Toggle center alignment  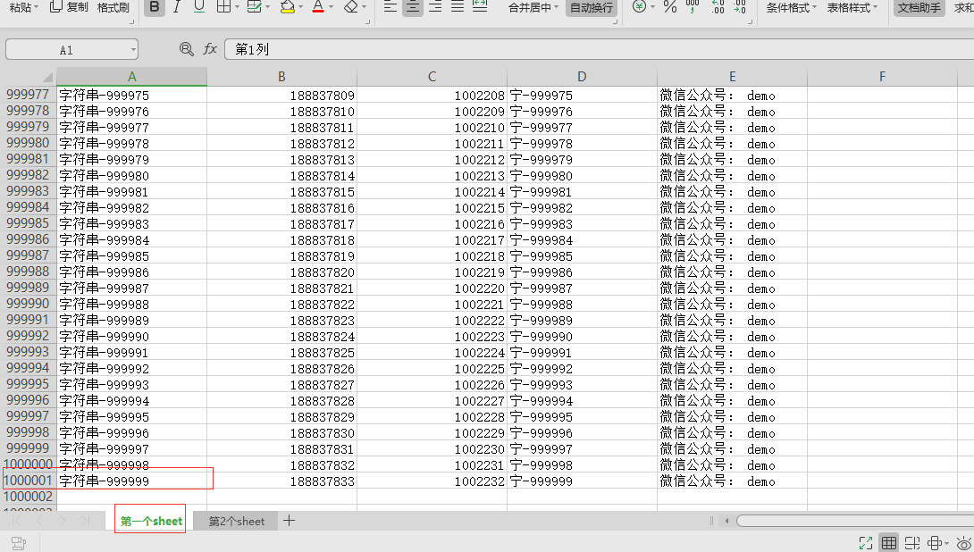pyautogui.click(x=413, y=7)
